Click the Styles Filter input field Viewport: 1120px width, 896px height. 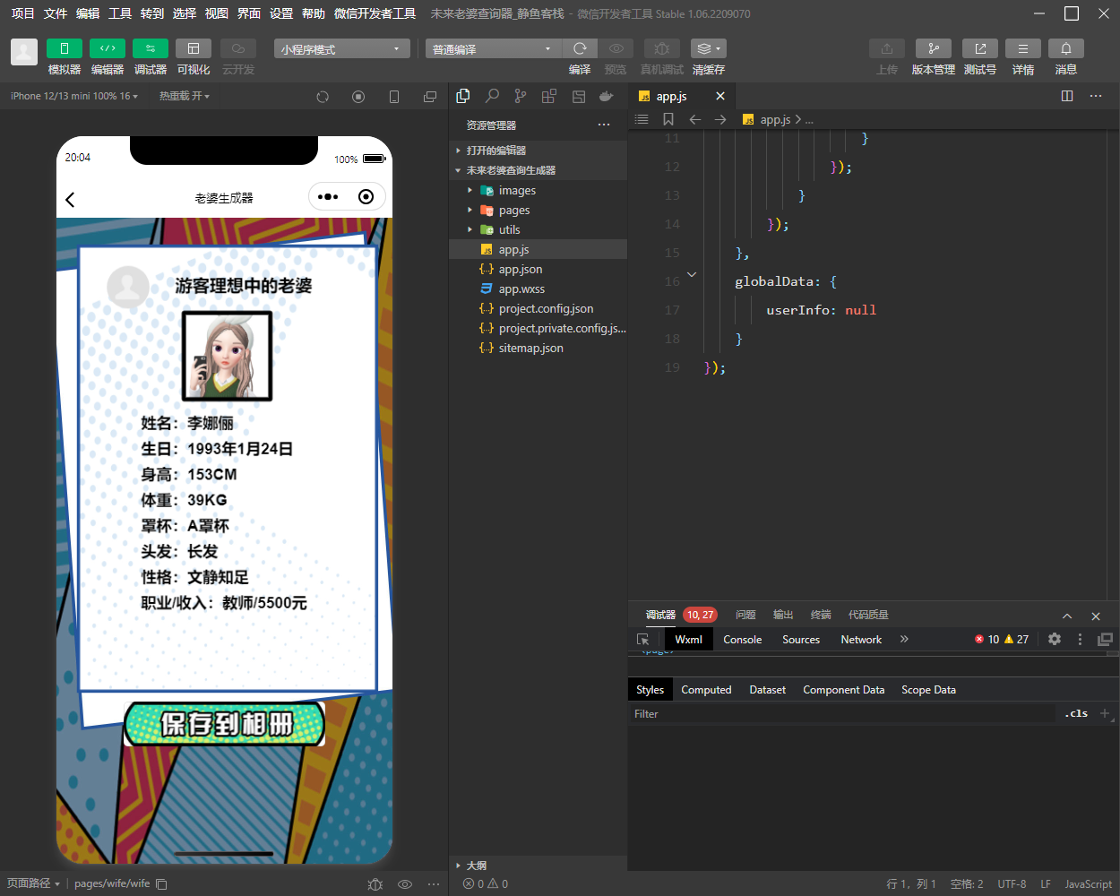point(842,714)
